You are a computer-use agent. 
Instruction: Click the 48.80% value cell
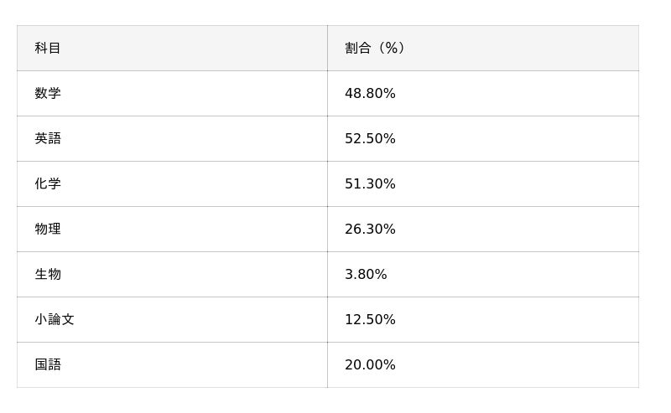(x=370, y=94)
